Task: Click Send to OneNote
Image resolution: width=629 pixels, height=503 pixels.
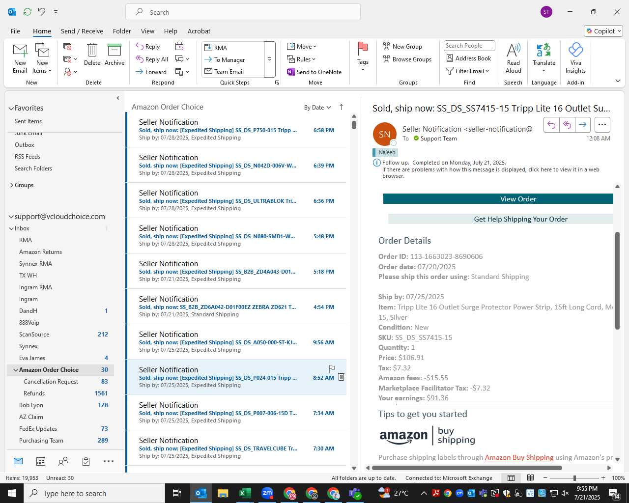Action: pyautogui.click(x=314, y=72)
